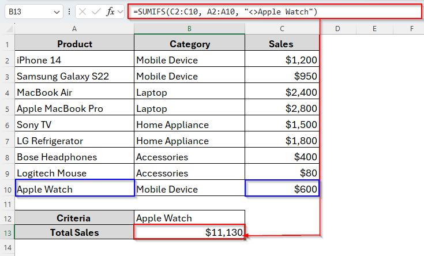Click the Name Box resize dots handle
Screen dimensions: 424x256
click(x=70, y=12)
